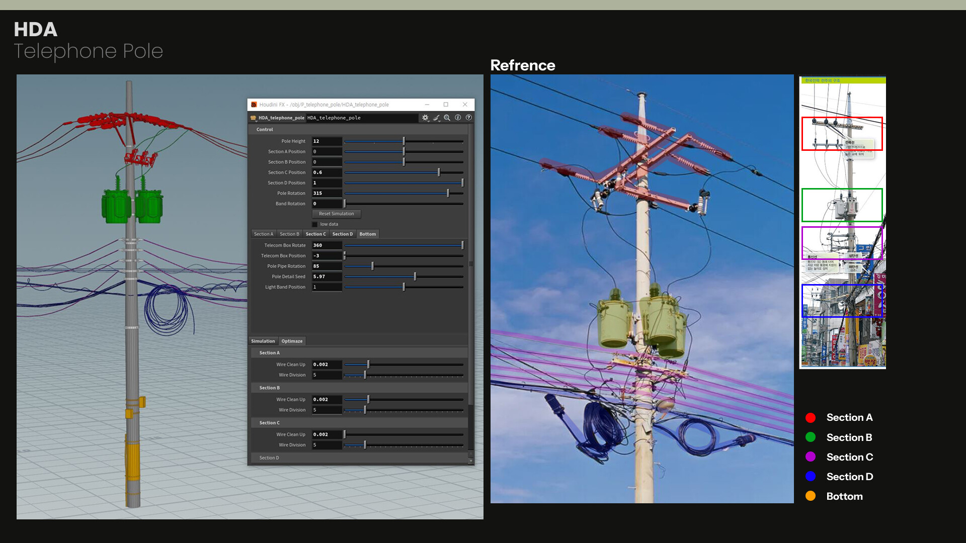Image resolution: width=966 pixels, height=543 pixels.
Task: Click the Pole Pipe Rotation slider handle
Action: tap(372, 266)
